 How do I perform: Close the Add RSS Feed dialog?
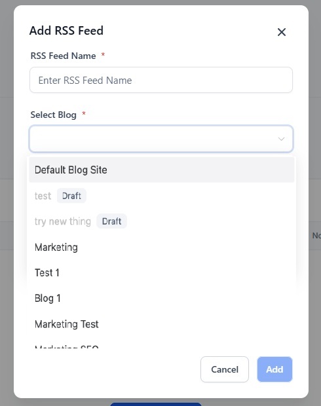[281, 32]
